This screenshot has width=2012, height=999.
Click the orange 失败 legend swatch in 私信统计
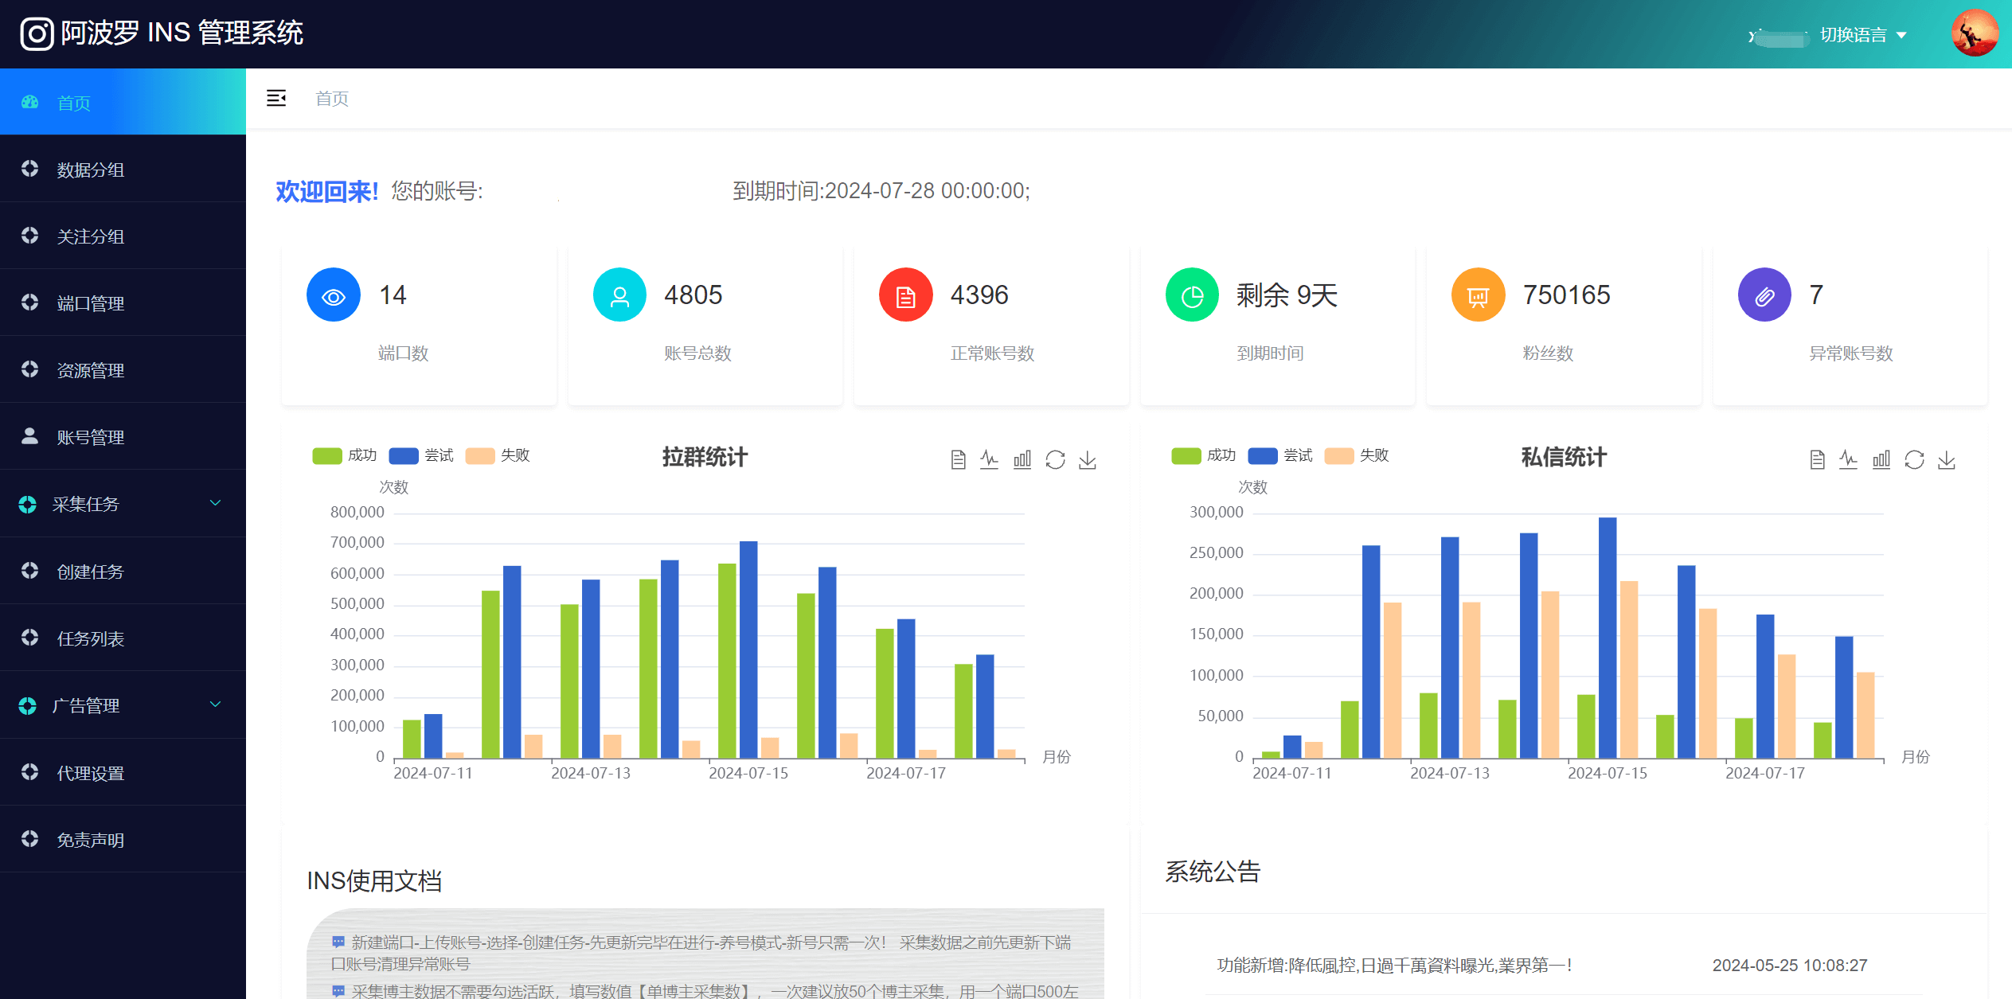point(1338,455)
